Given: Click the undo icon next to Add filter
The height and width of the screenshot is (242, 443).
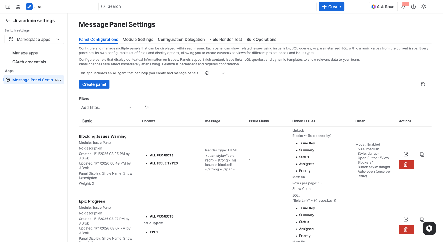Looking at the screenshot, I should (x=146, y=107).
